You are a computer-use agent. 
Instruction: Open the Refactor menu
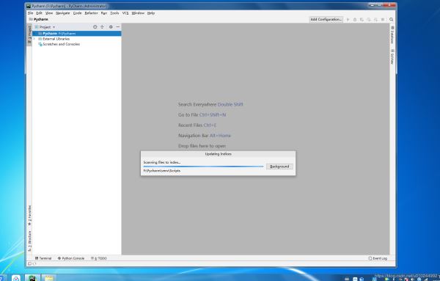coord(91,13)
